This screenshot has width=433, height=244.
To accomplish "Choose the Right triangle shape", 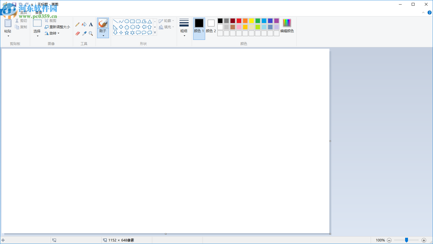I will [x=115, y=27].
